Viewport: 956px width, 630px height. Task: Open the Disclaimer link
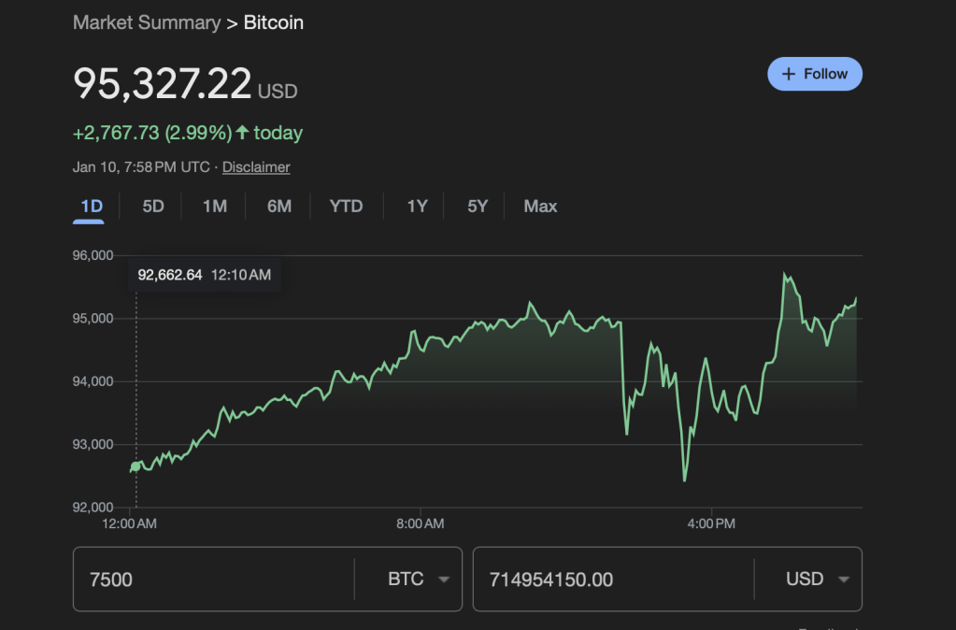256,167
